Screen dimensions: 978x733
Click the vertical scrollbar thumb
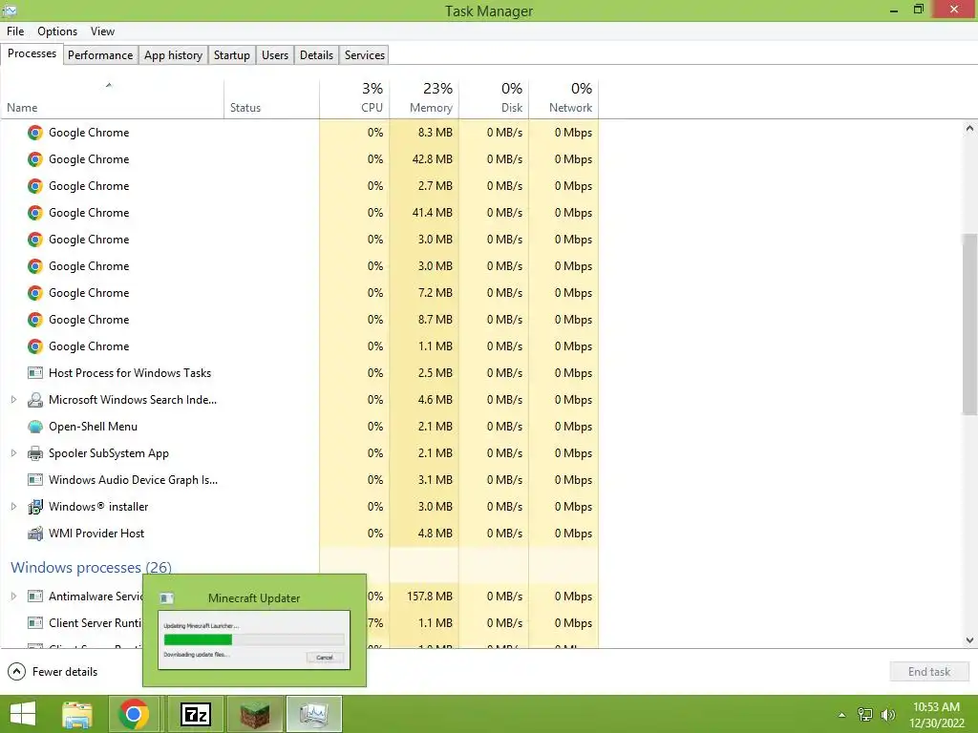coord(969,325)
